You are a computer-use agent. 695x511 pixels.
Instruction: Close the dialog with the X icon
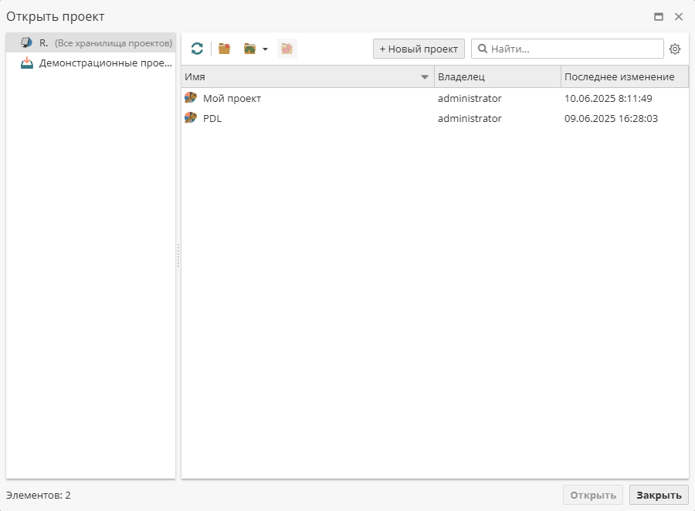coord(679,17)
